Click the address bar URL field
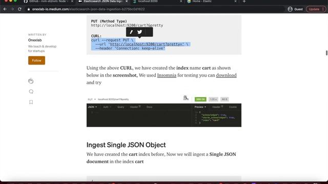The width and height of the screenshot is (328, 184). [155, 9]
